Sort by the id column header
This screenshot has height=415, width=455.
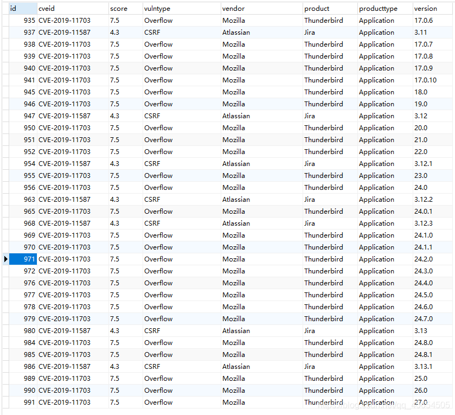(23, 9)
